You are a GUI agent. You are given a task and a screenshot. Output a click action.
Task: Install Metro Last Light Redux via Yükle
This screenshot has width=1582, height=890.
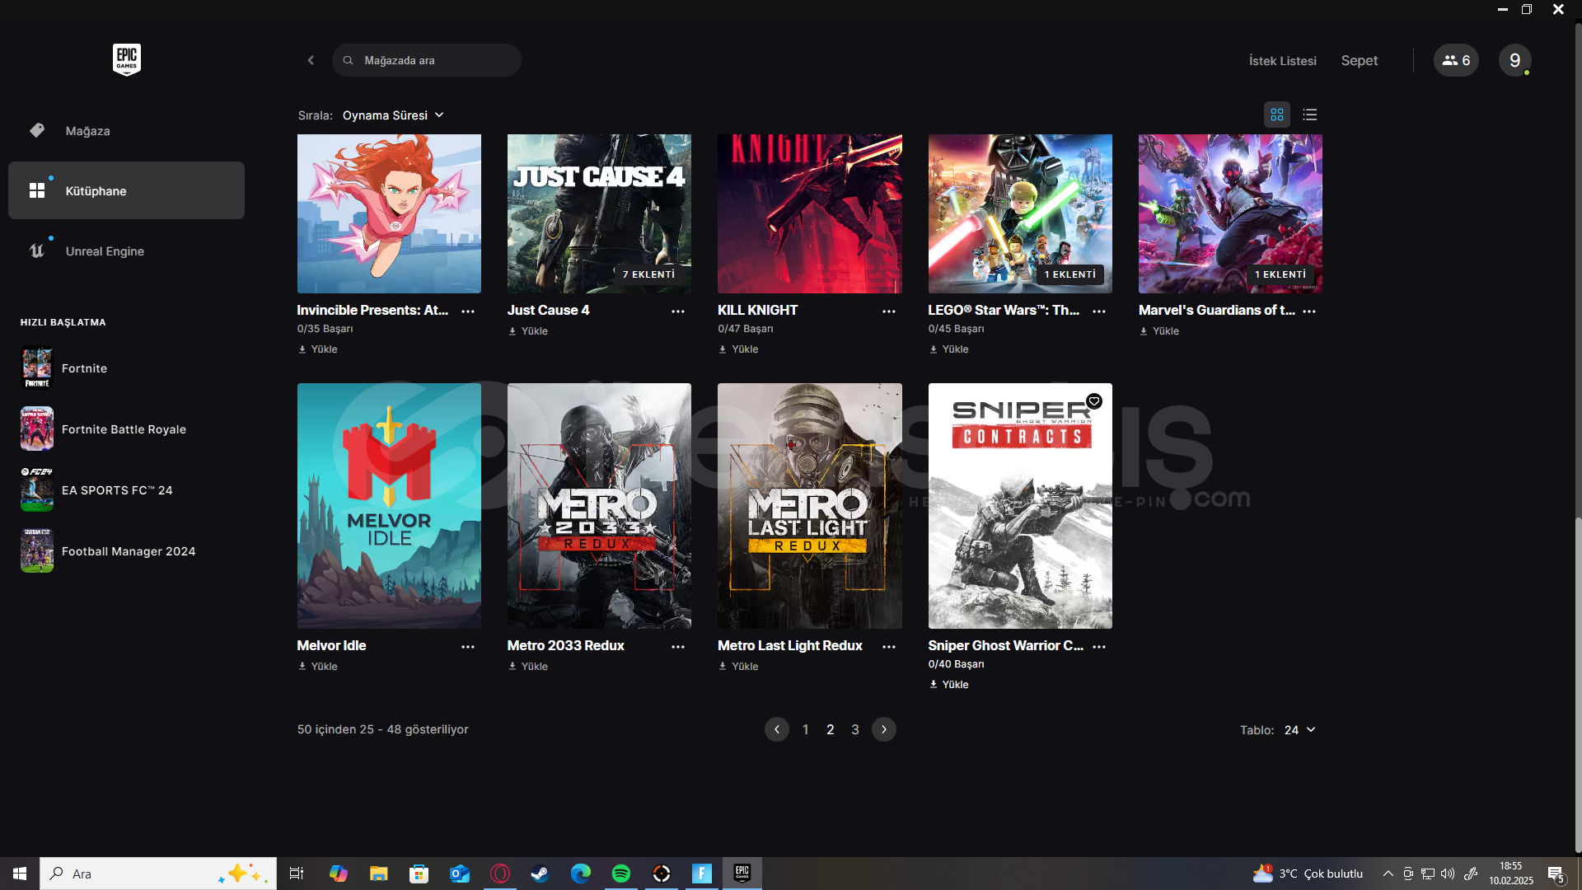click(738, 667)
